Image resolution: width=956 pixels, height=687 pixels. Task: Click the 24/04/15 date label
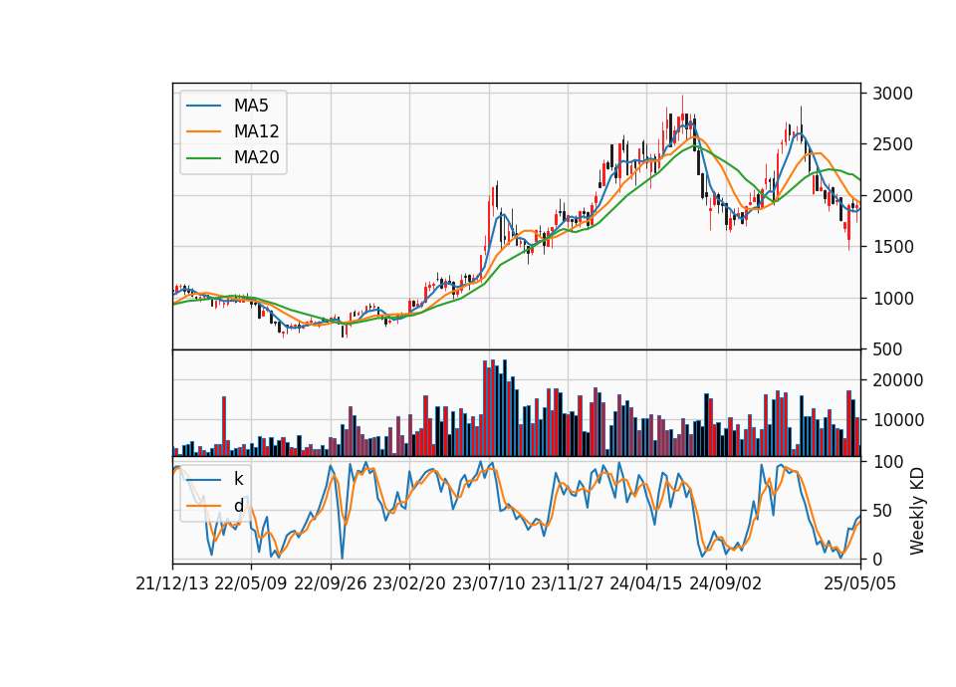(646, 583)
